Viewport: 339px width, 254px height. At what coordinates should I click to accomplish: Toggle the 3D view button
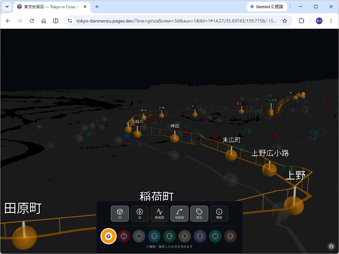tap(120, 214)
